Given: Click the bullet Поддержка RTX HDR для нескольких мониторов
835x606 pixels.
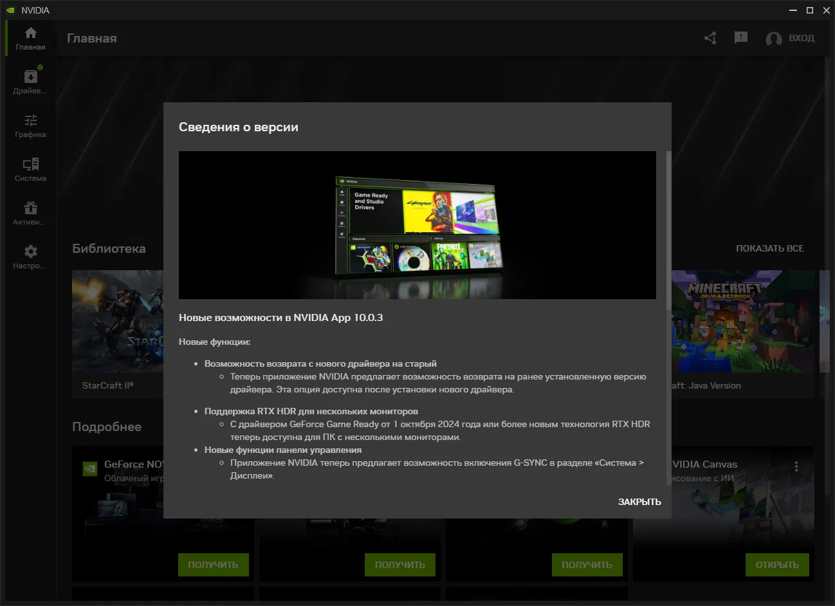Looking at the screenshot, I should (x=311, y=412).
